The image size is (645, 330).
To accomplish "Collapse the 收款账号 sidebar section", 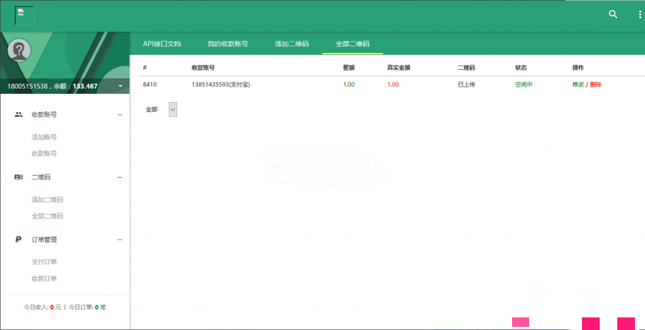I will pos(120,115).
